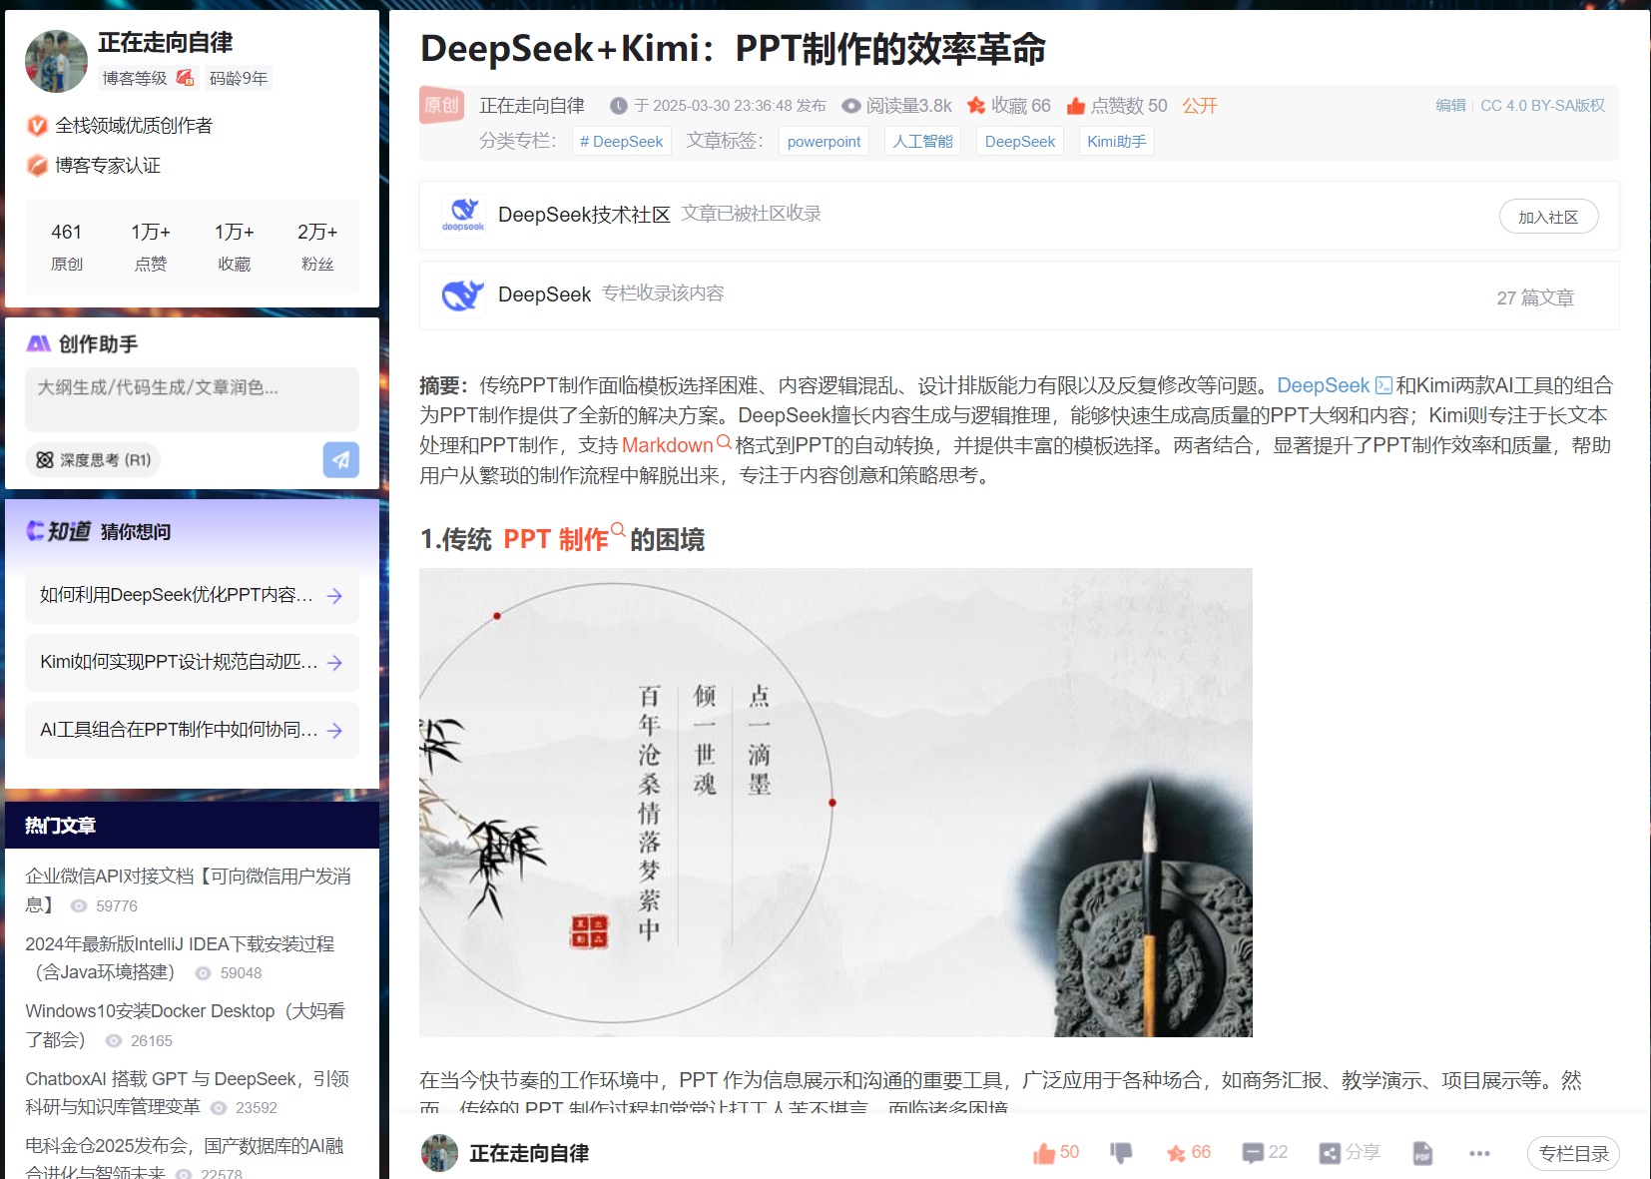Click the 阅读量3.8k view count
The height and width of the screenshot is (1179, 1651).
coord(896,106)
